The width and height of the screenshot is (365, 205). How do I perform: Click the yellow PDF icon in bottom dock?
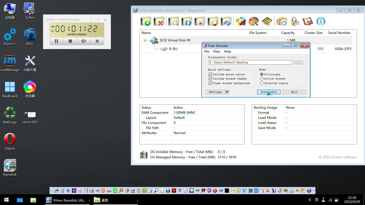click(x=286, y=191)
